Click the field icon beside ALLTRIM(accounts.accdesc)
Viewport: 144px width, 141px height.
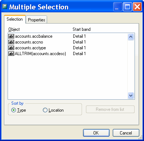(x=11, y=54)
